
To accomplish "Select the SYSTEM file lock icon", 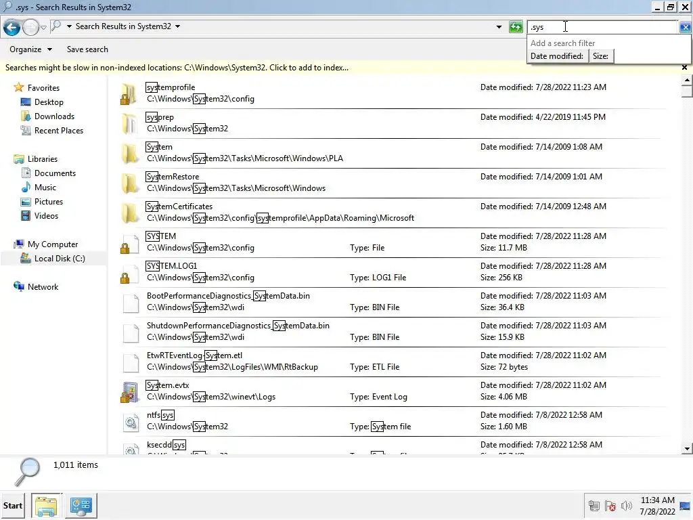I will point(125,248).
